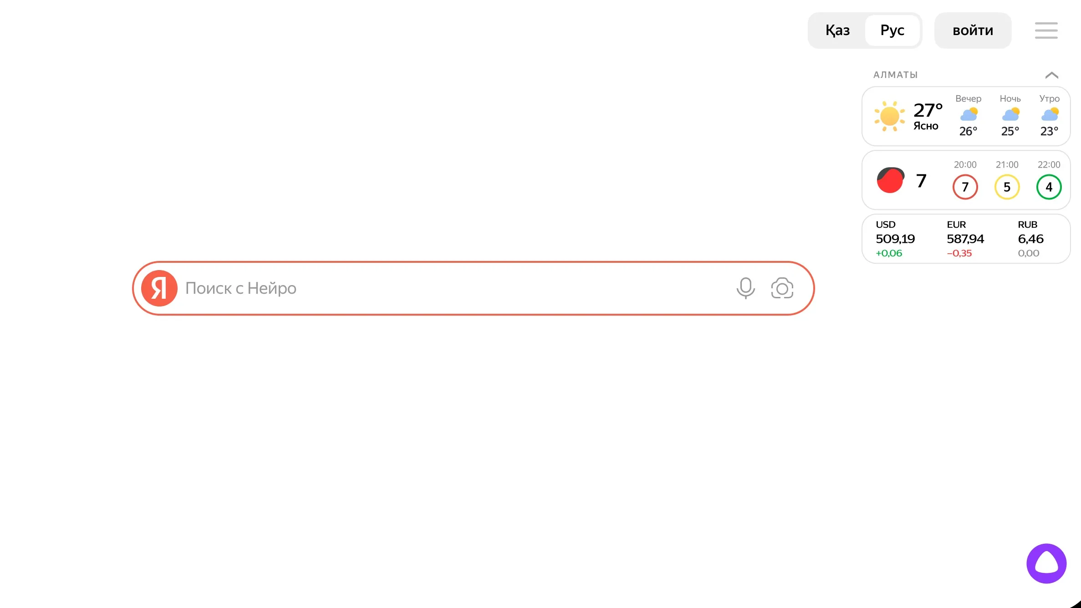Click the sun weather icon
Image resolution: width=1081 pixels, height=608 pixels.
(x=889, y=116)
